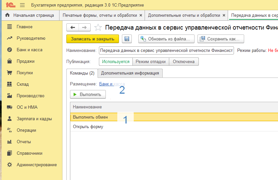Select the Открыть форму command row

(x=88, y=127)
